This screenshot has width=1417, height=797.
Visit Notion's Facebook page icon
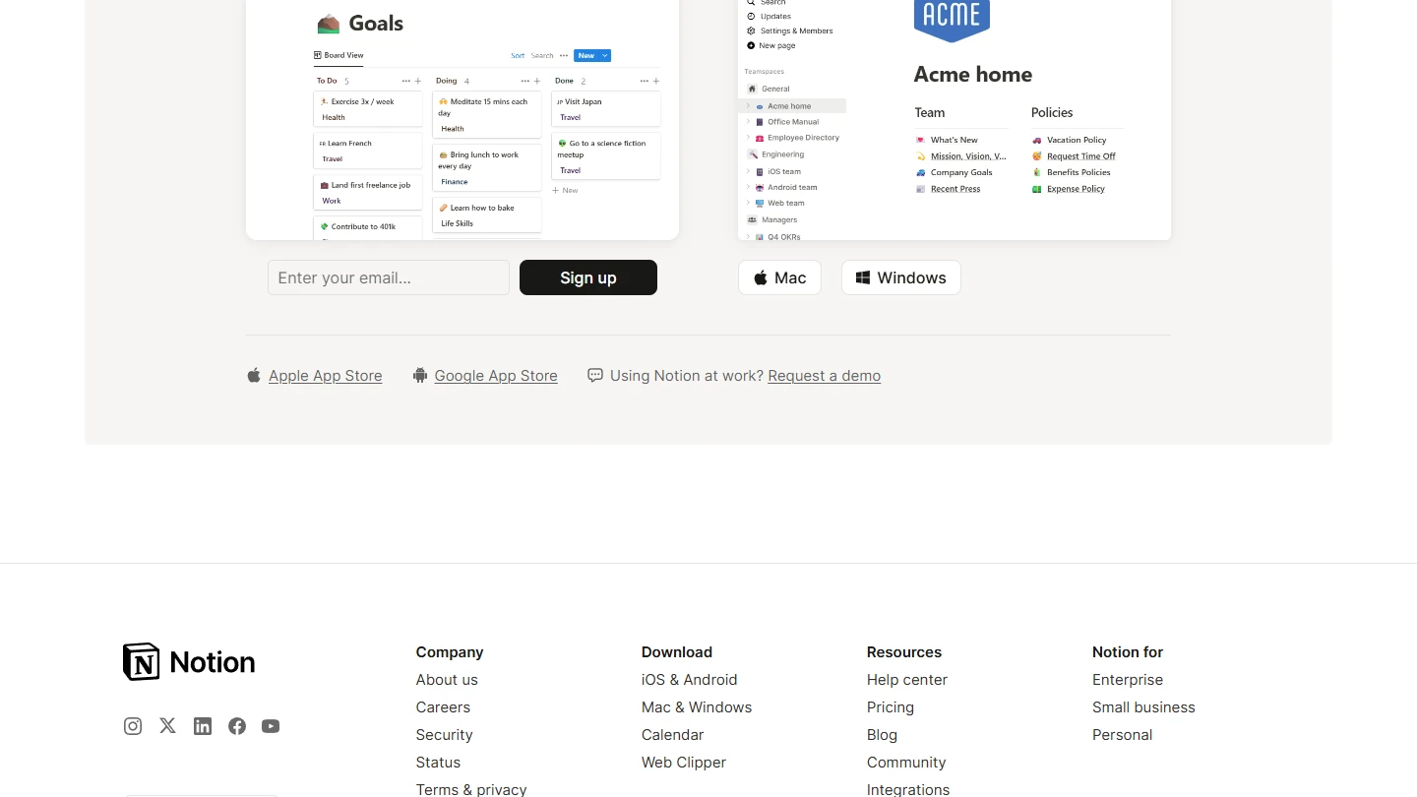point(237,726)
